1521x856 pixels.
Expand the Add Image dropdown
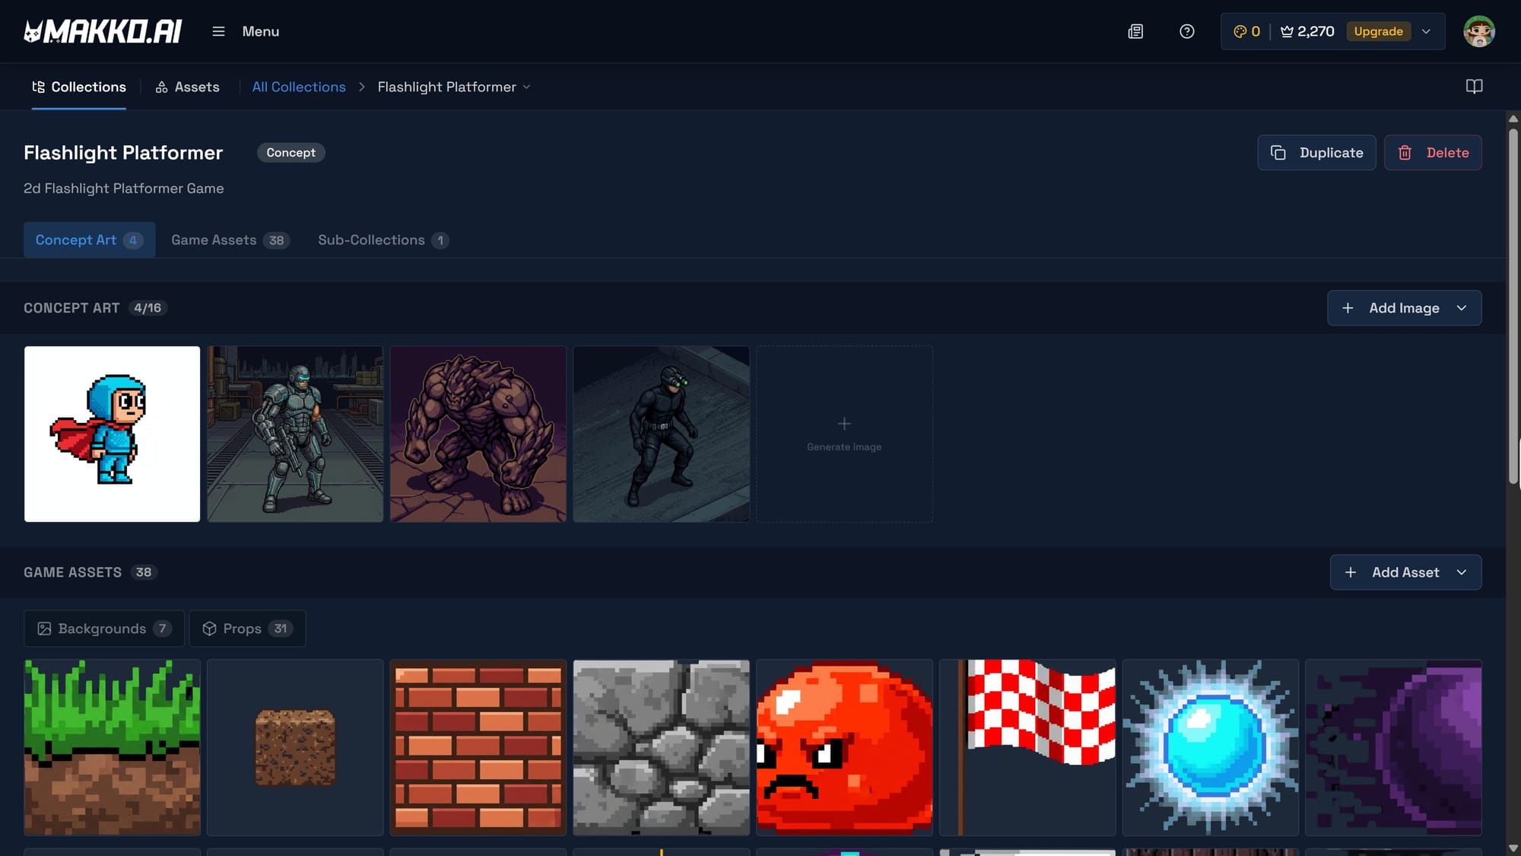[x=1461, y=308]
